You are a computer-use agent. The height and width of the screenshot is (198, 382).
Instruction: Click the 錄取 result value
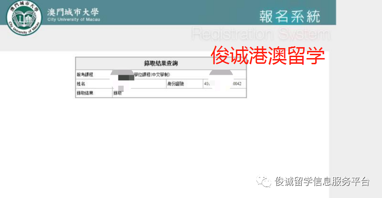coord(117,93)
